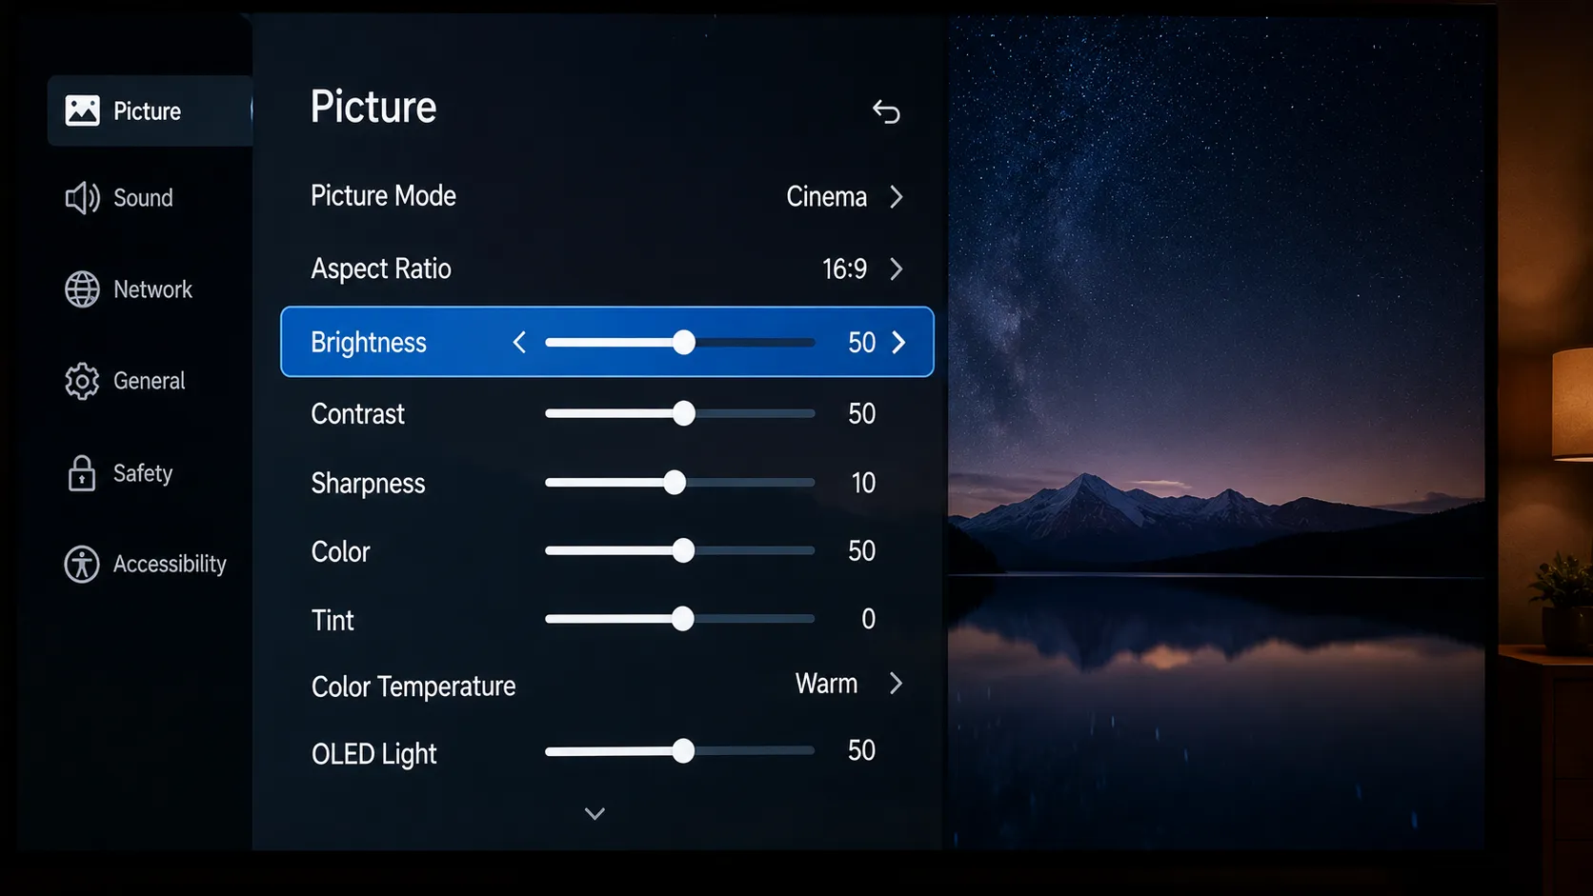Click the Cinema picture mode value
The image size is (1593, 896).
pos(826,197)
